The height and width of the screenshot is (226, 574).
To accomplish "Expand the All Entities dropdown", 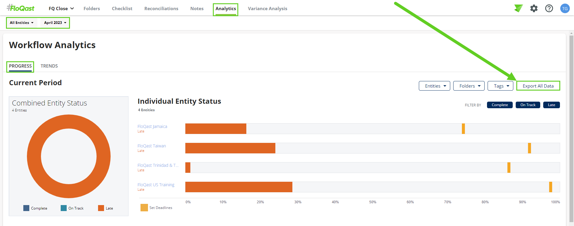I will (x=22, y=23).
